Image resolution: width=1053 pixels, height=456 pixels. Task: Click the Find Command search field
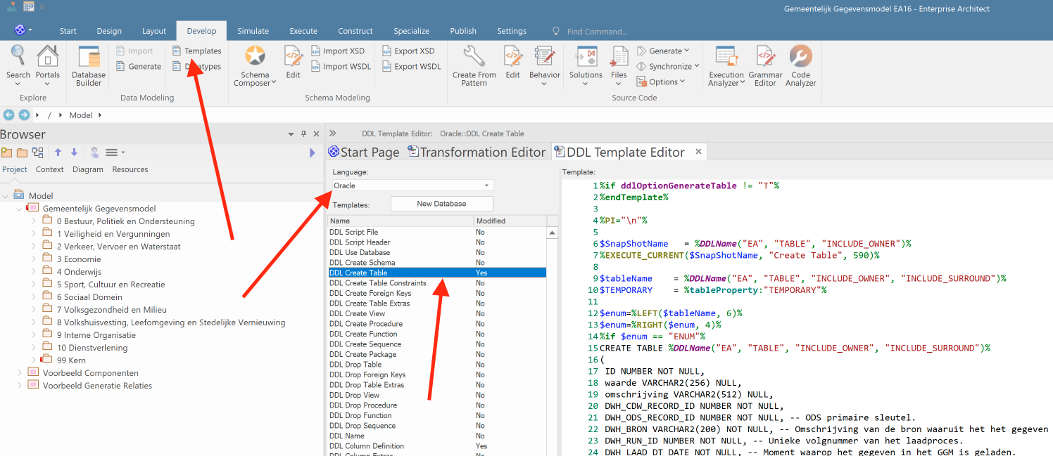click(x=597, y=32)
